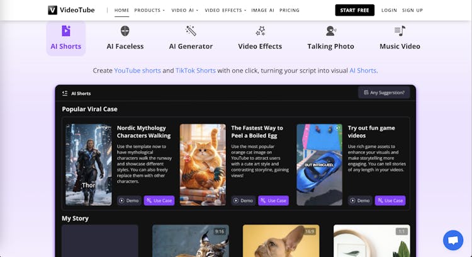
Task: Select the AI Generator magic wand icon
Action: coord(191,31)
